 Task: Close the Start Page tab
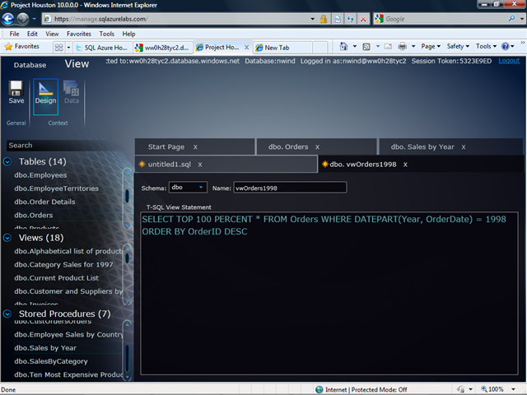coord(195,147)
